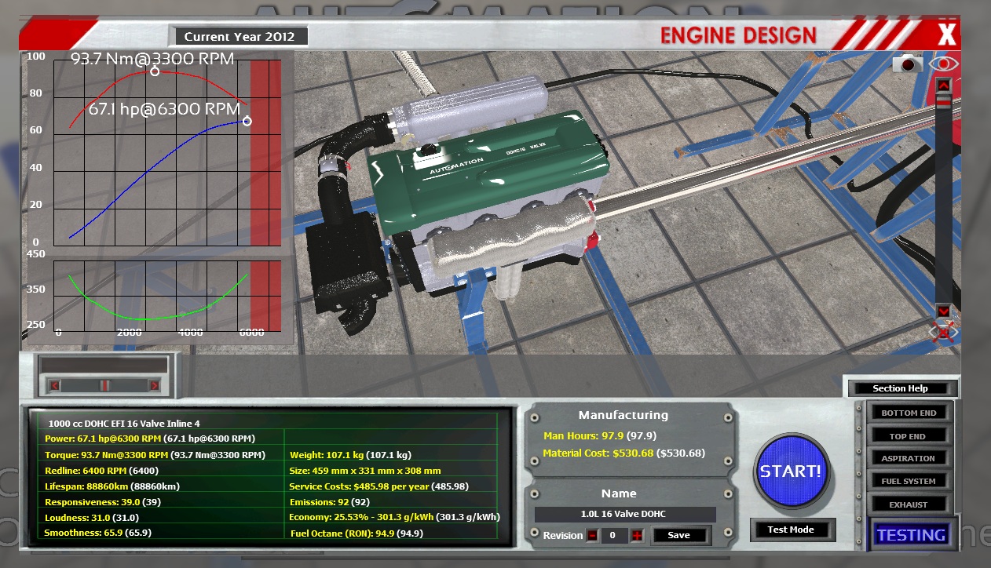Image resolution: width=991 pixels, height=568 pixels.
Task: Click the Service Costs stat
Action: pyautogui.click(x=379, y=486)
